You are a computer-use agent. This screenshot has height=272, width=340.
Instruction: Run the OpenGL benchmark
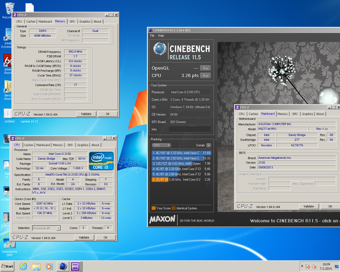(x=206, y=68)
